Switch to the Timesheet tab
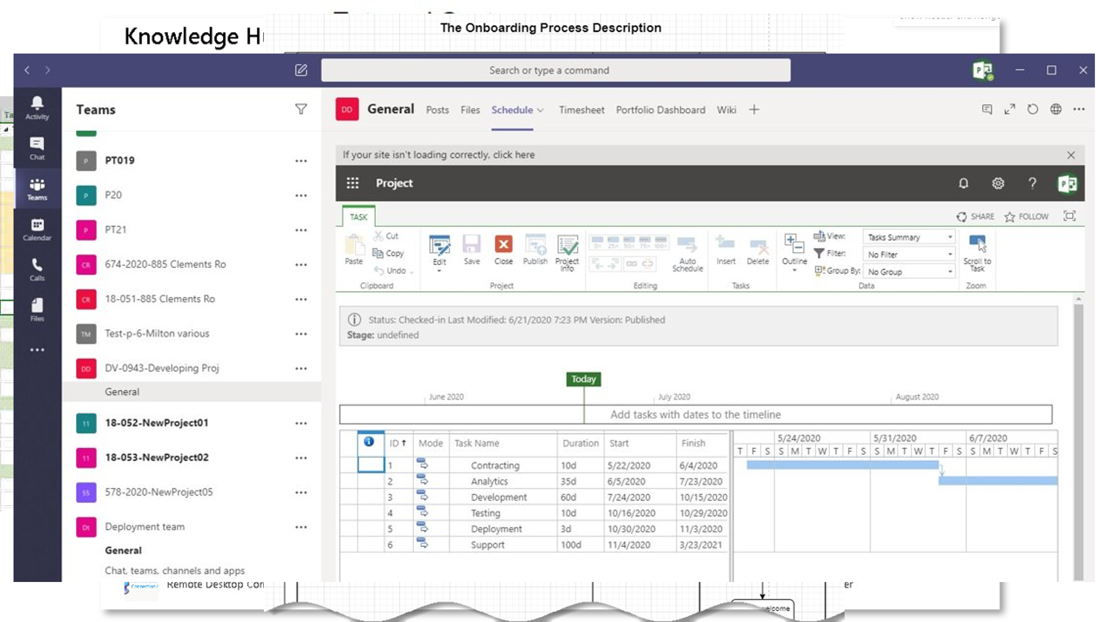 click(x=581, y=110)
